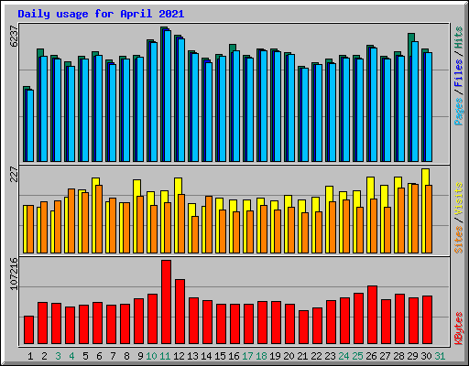This screenshot has height=366, width=469.
Task: Click the cyan 'Pages' legend label
Action: pyautogui.click(x=459, y=112)
